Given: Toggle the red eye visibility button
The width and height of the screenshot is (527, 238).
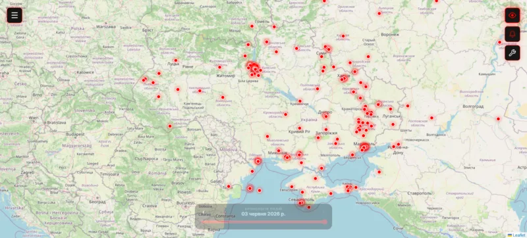Looking at the screenshot, I should tap(513, 15).
